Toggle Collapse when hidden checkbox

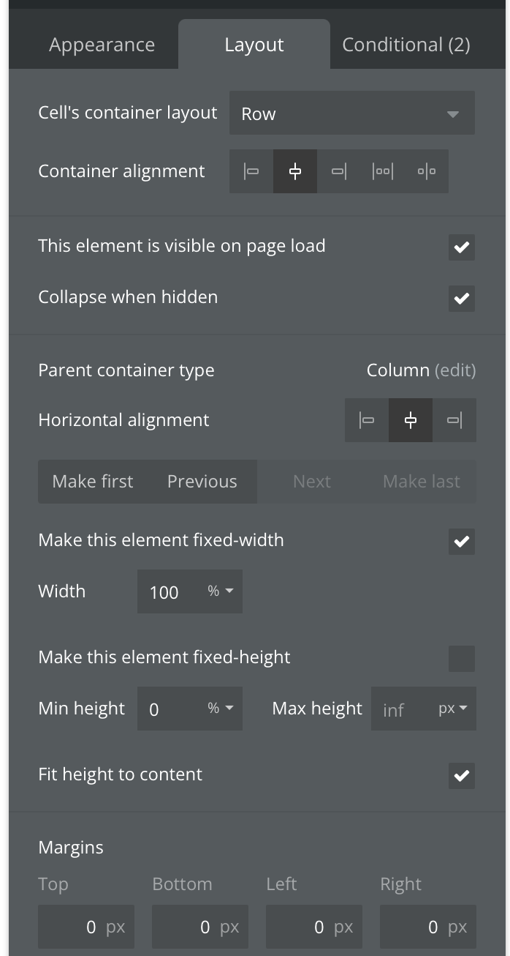point(461,299)
